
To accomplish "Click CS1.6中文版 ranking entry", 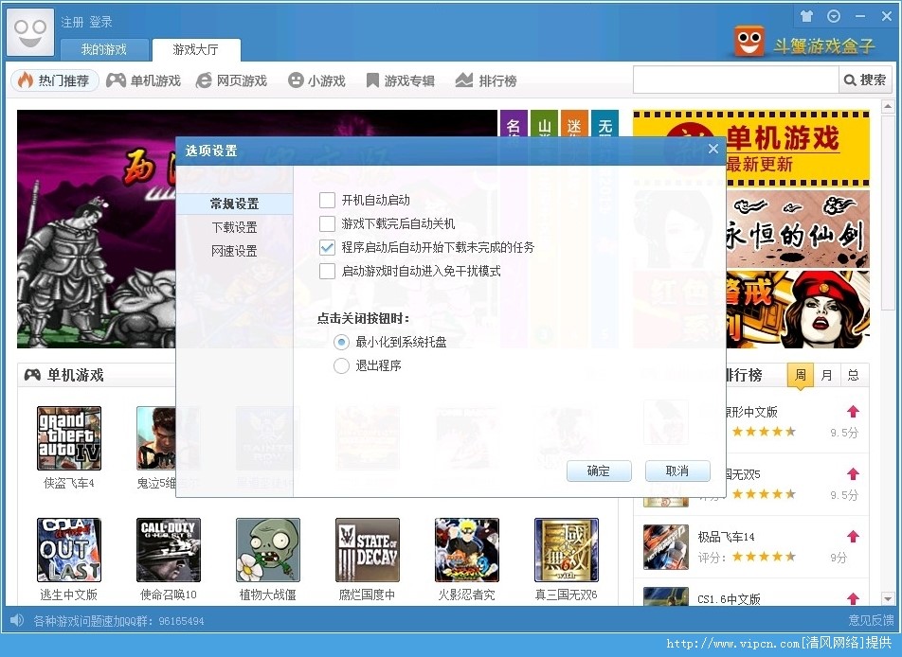I will point(729,598).
